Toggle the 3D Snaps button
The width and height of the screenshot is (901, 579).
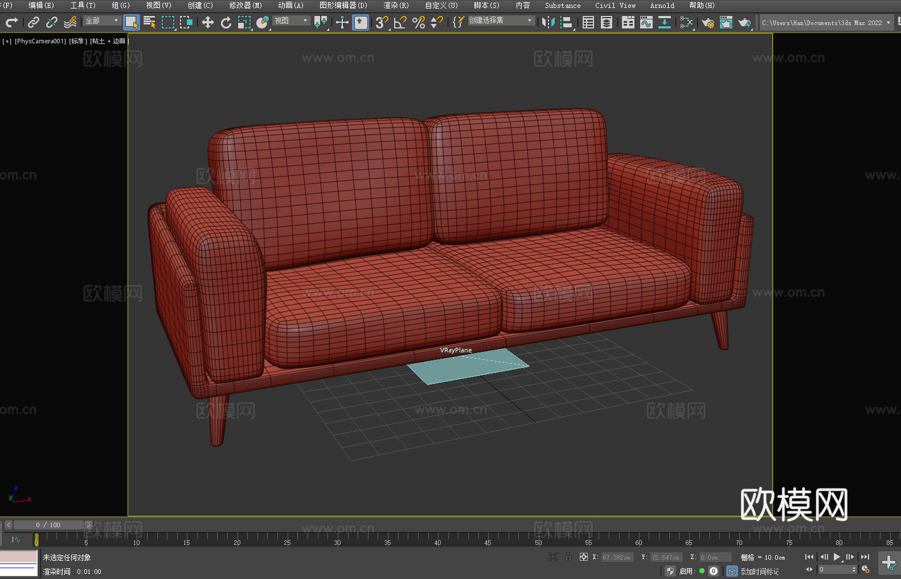point(382,23)
